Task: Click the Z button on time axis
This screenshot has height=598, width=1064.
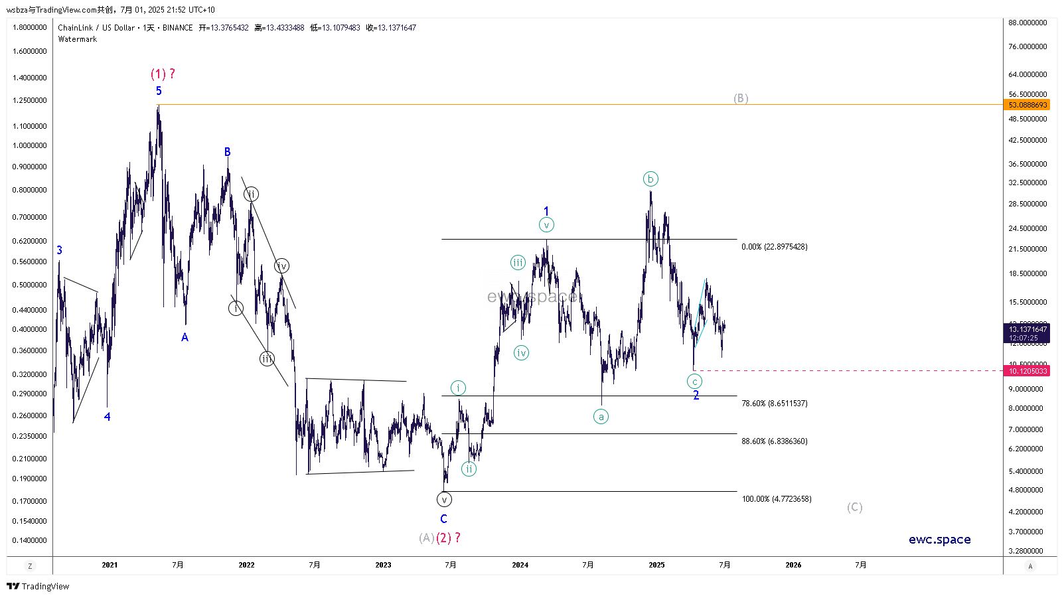Action: click(x=30, y=565)
